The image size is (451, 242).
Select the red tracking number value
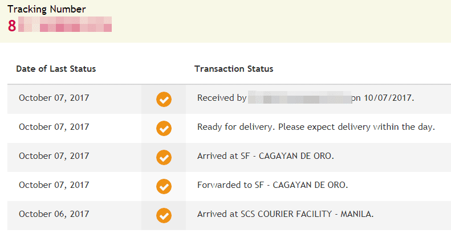tap(60, 25)
